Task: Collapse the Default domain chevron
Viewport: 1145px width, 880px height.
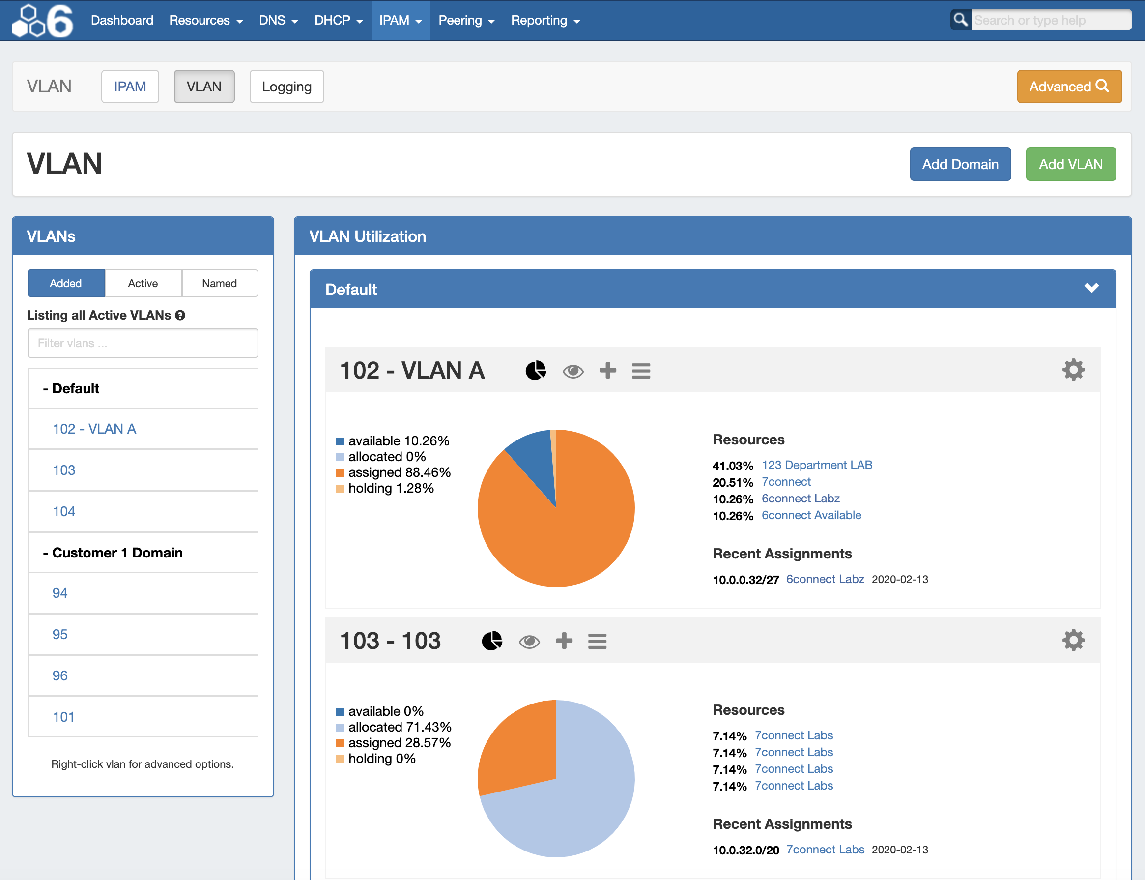Action: (x=1091, y=288)
